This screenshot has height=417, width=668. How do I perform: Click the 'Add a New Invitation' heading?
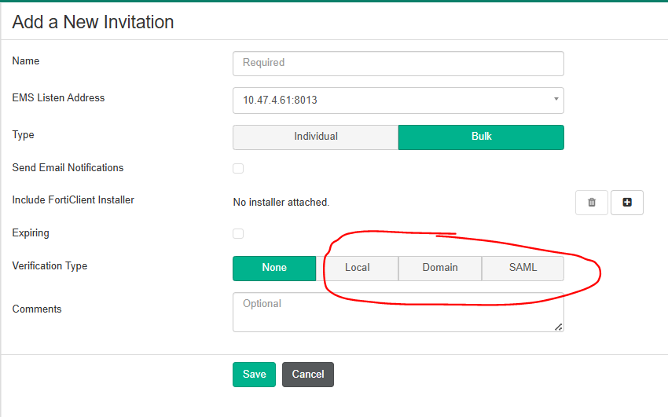(x=93, y=22)
